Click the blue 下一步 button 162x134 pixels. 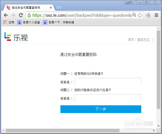101,109
